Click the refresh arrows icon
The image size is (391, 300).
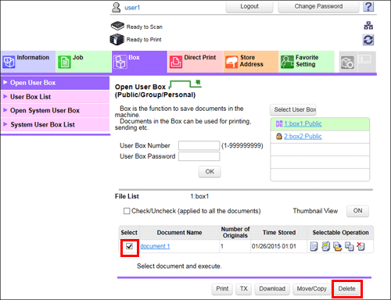coord(368,40)
